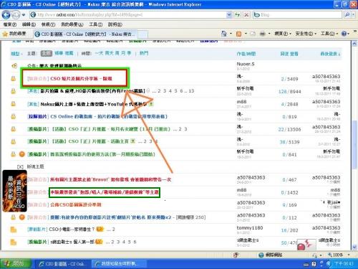Click the page vertical scrollbar thumb
The height and width of the screenshot is (269, 358).
tap(354, 145)
